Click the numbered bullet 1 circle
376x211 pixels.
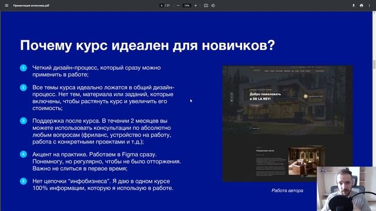23,68
